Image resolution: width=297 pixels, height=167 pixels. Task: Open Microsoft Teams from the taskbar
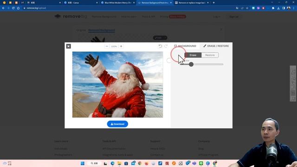(194, 163)
